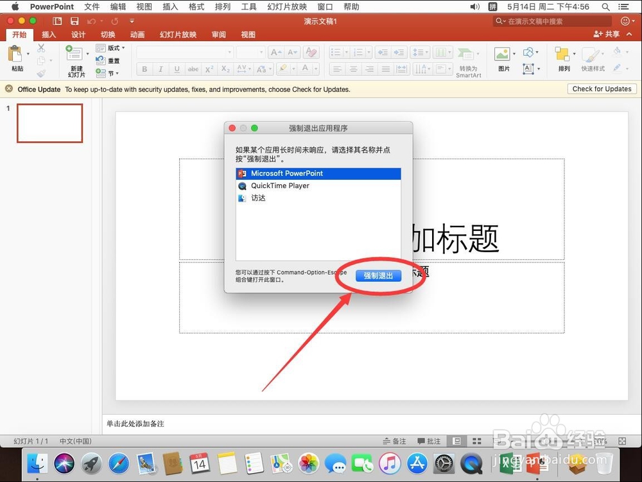Click the Fit slide to window icon
The image size is (642, 482).
click(x=622, y=441)
